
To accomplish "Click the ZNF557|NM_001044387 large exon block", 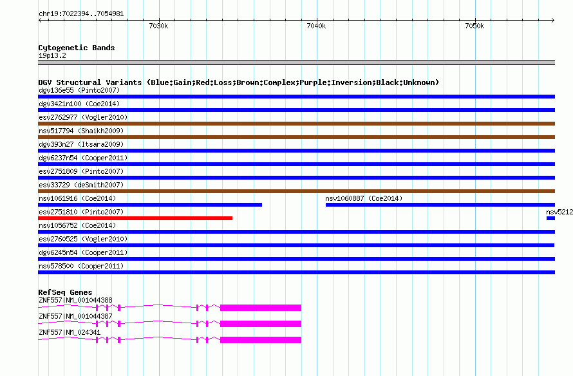I will coord(261,324).
